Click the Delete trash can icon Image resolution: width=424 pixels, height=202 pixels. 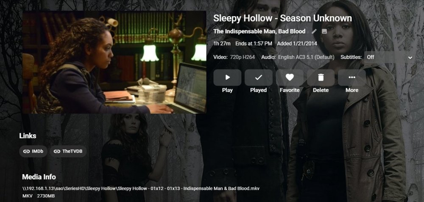click(321, 77)
